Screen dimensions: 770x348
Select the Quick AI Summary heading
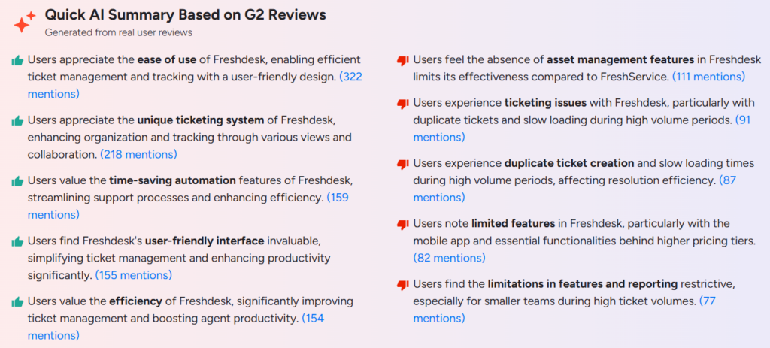tap(185, 15)
